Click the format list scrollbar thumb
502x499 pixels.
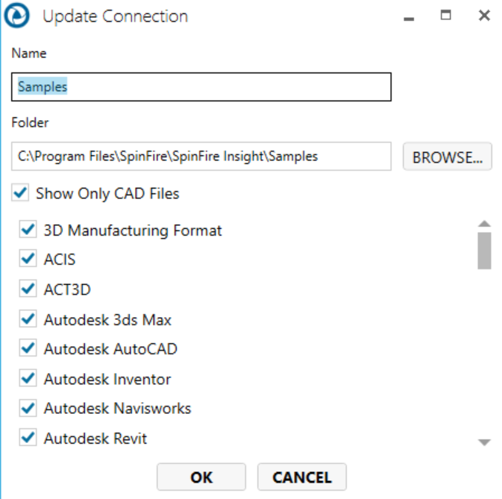484,250
